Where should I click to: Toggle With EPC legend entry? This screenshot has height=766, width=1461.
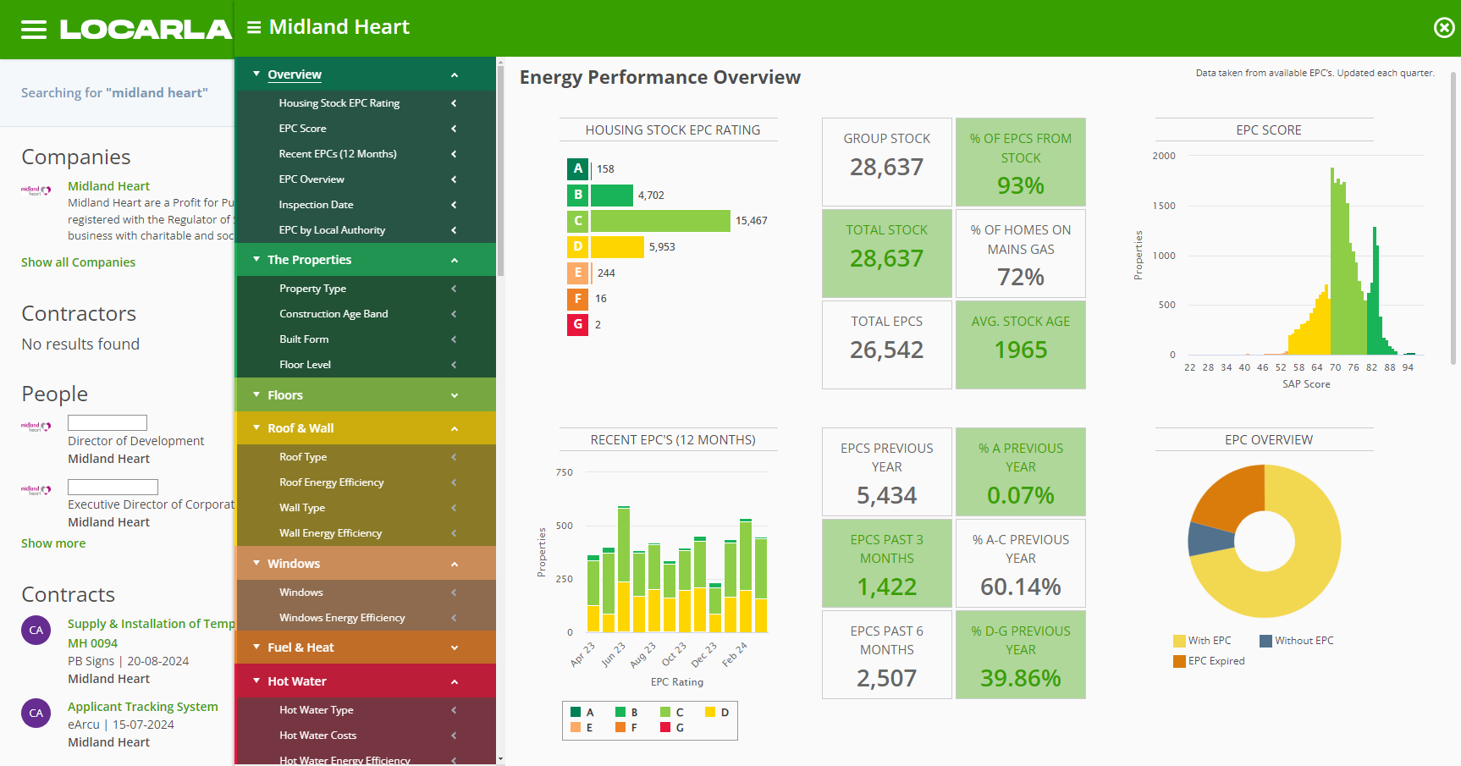coord(1202,641)
